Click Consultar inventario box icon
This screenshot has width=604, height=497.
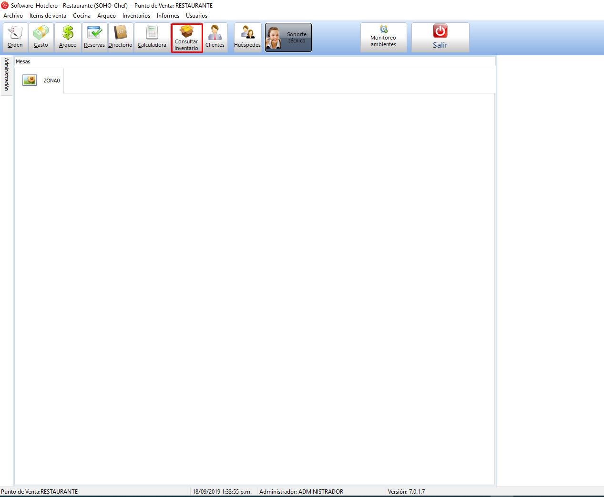(x=187, y=38)
